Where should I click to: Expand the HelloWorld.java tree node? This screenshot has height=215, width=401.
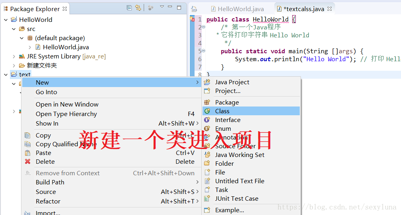(x=30, y=47)
